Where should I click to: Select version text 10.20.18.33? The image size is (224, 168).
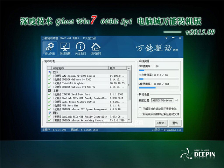(x=117, y=83)
